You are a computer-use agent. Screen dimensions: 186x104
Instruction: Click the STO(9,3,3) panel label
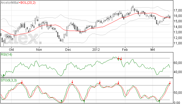point(9,80)
